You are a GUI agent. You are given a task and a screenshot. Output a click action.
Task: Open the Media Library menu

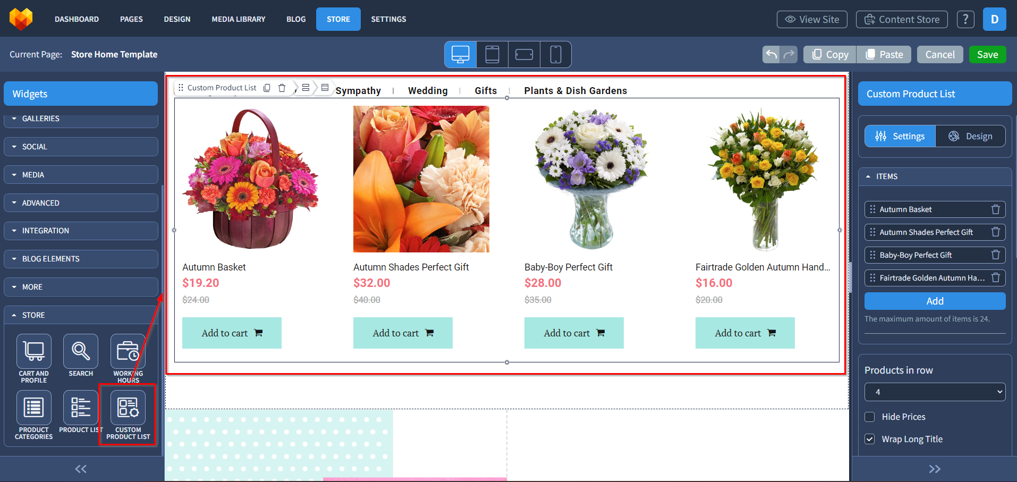click(238, 19)
